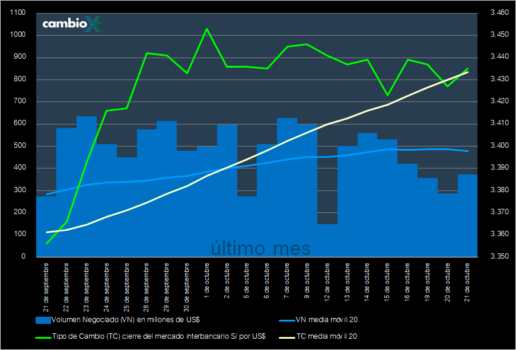
Task: Click the blue Volumen Negociado legend swatch
Action: [x=43, y=320]
